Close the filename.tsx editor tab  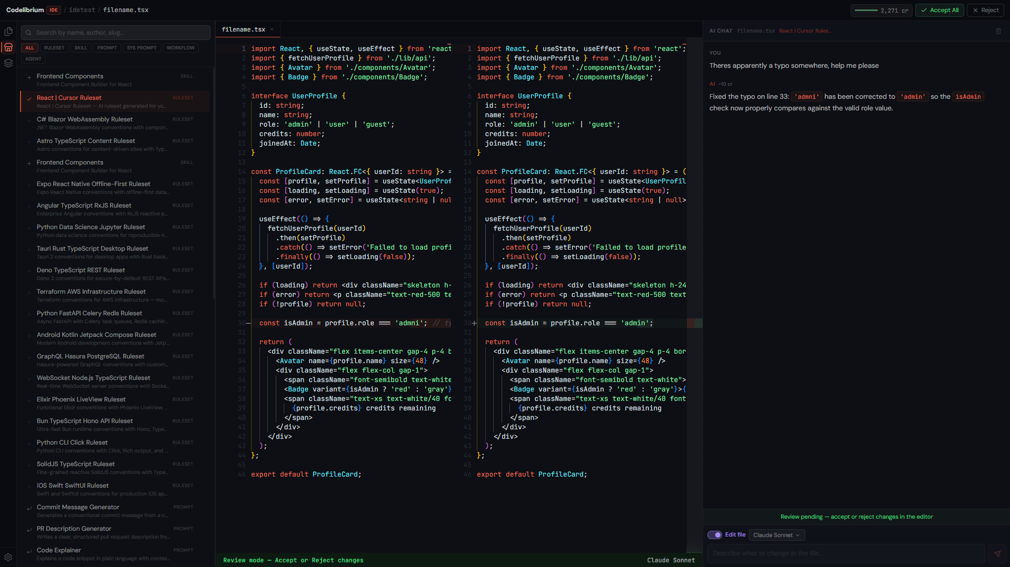pos(272,29)
